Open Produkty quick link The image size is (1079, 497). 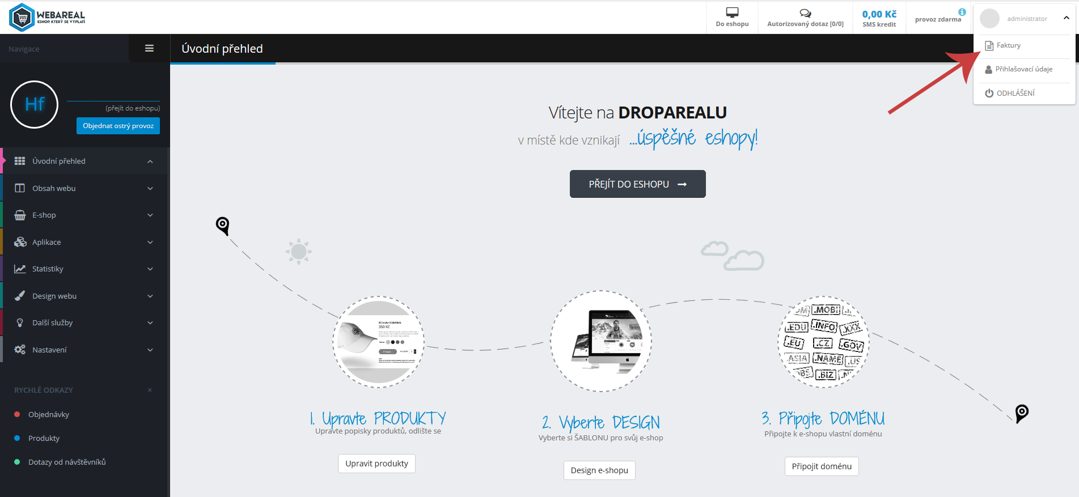[x=44, y=438]
